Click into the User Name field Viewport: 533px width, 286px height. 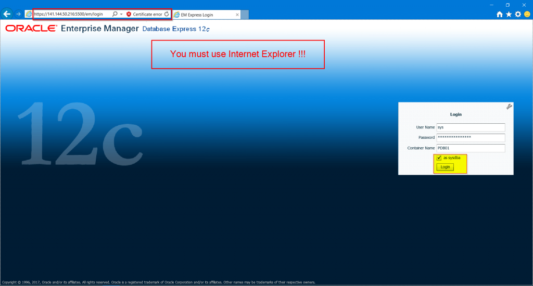471,127
